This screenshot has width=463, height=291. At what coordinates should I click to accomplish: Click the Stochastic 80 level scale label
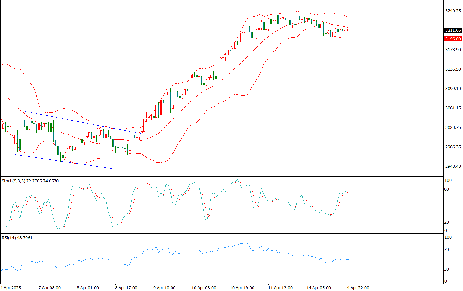(x=447, y=189)
